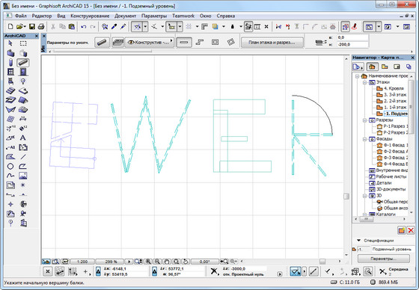Viewport: 419px width, 290px height.
Task: Select the Lamp tool in the toolbox
Action: (x=23, y=81)
